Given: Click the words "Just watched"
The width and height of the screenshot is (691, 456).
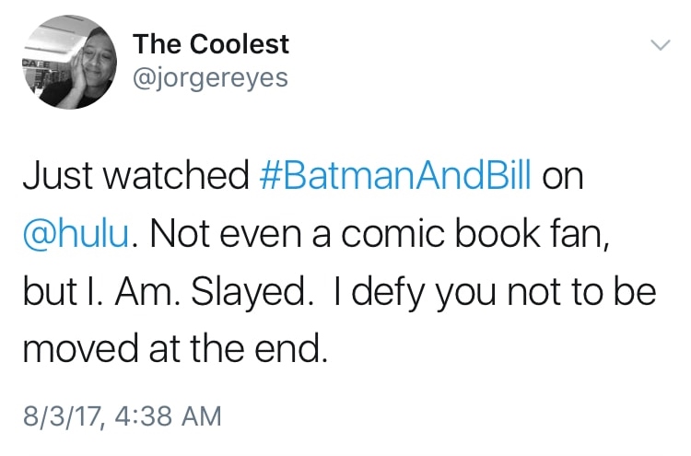Looking at the screenshot, I should click(135, 175).
